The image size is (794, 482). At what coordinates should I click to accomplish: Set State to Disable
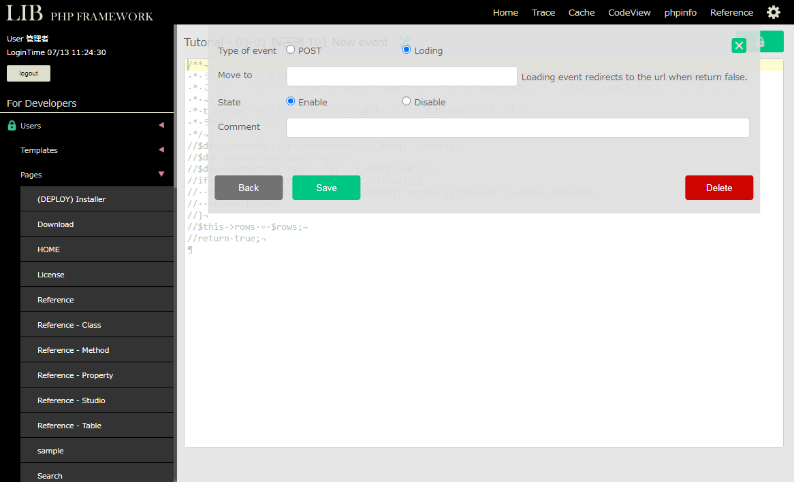point(407,101)
